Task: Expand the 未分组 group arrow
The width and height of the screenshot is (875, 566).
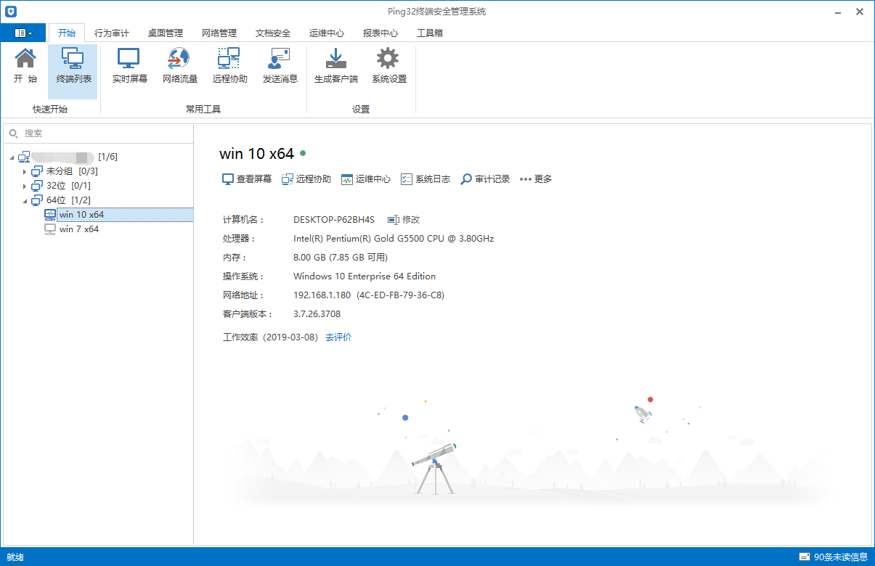Action: pyautogui.click(x=25, y=171)
